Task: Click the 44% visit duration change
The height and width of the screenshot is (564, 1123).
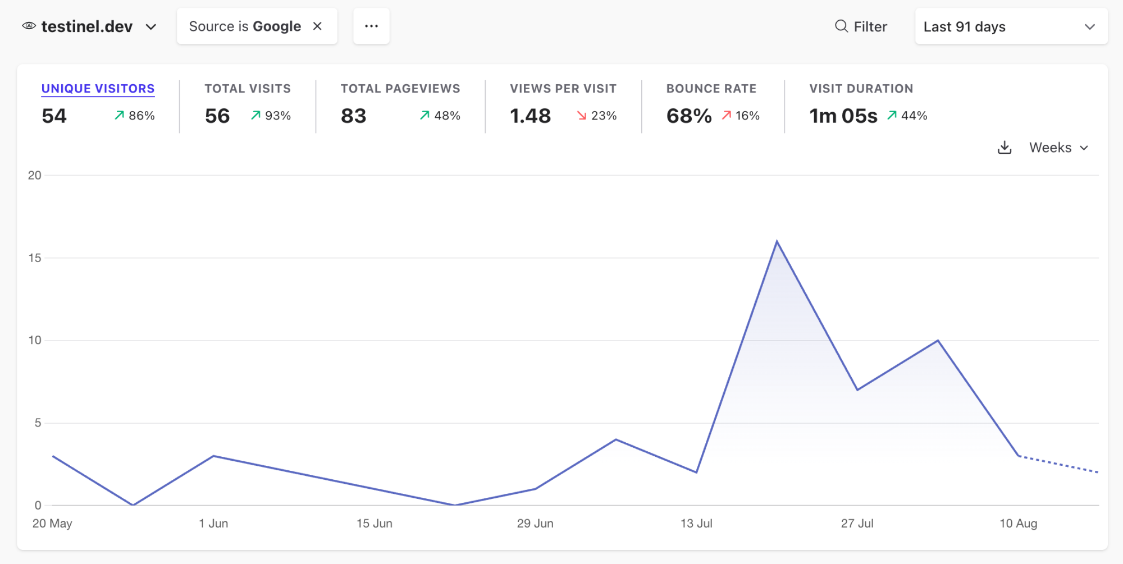Action: [907, 116]
